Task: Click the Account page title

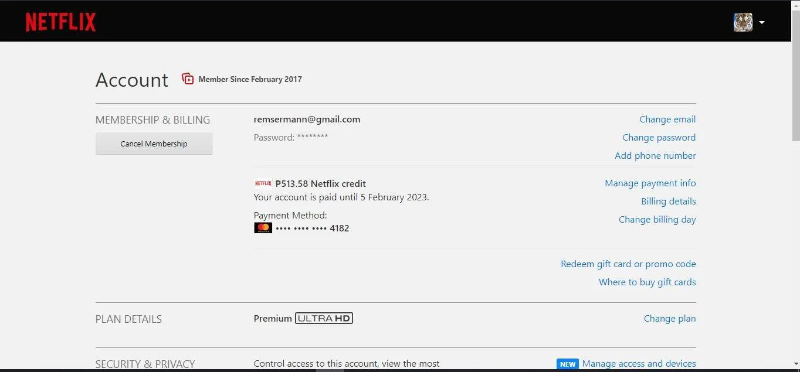Action: tap(132, 80)
